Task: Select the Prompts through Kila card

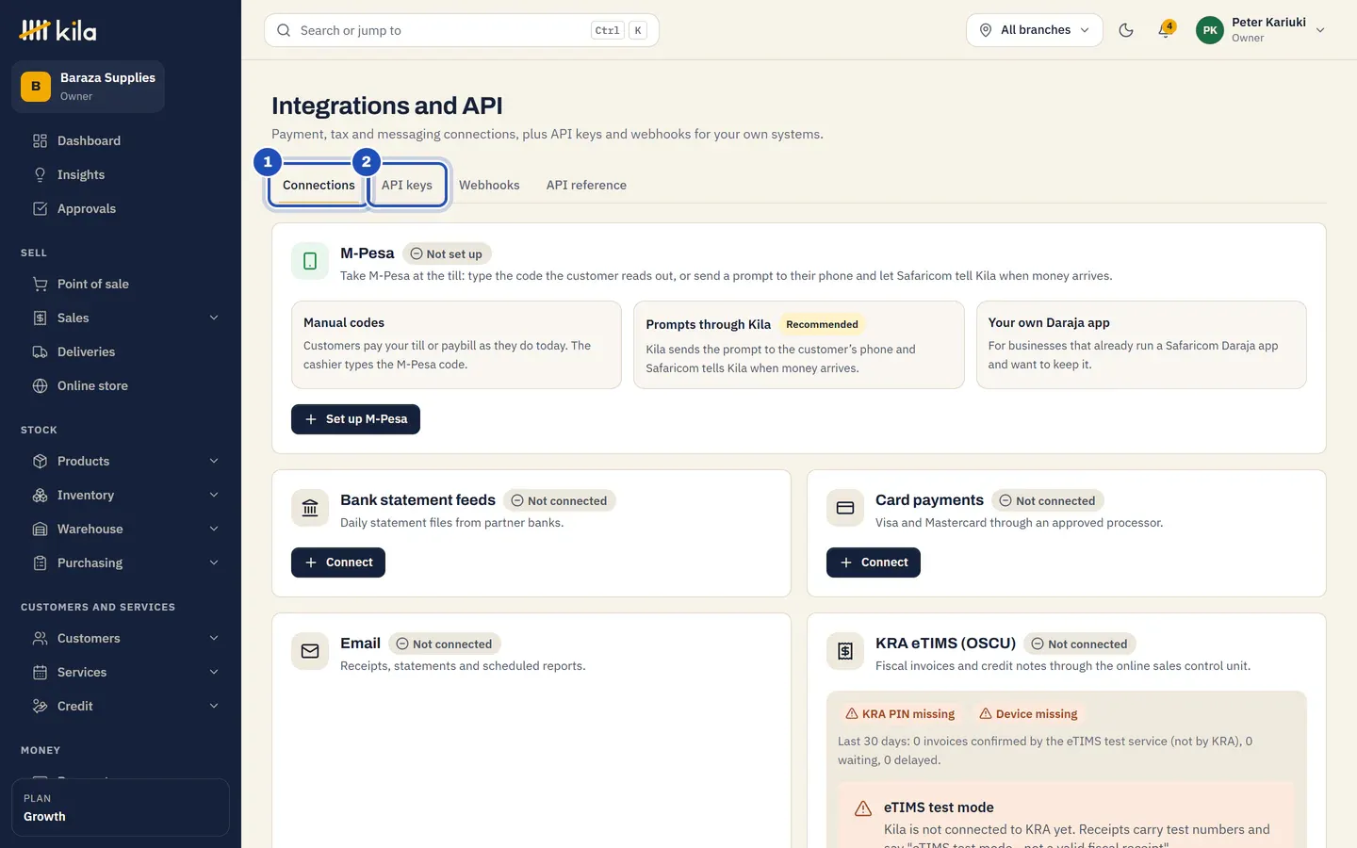Action: tap(799, 345)
